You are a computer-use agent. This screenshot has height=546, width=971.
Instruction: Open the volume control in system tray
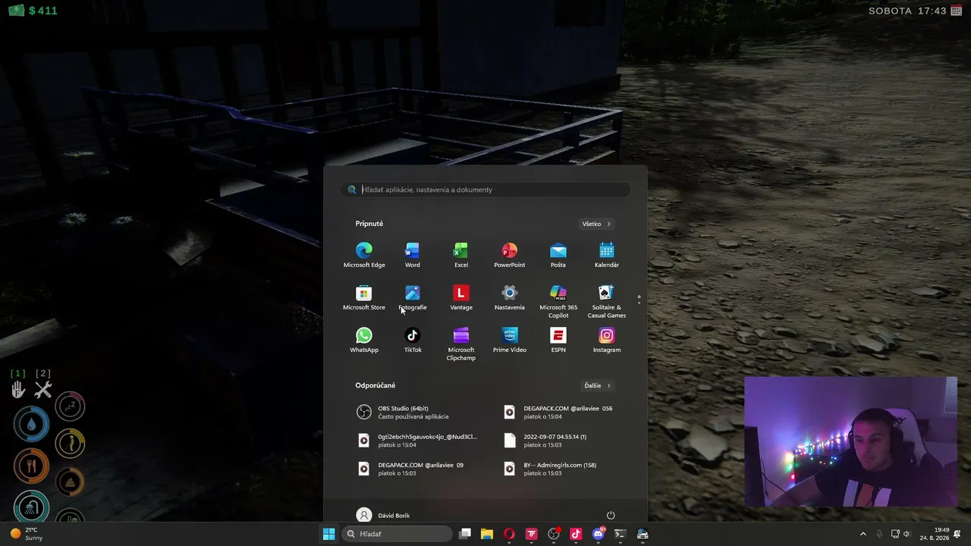907,534
